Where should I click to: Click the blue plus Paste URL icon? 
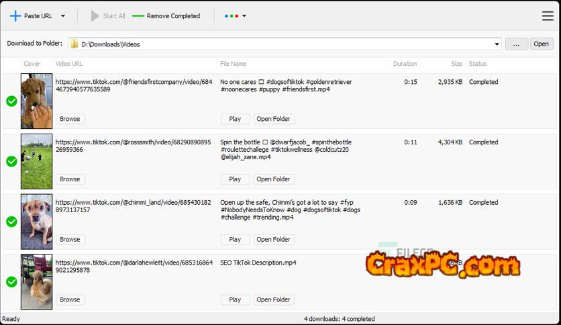(x=15, y=15)
